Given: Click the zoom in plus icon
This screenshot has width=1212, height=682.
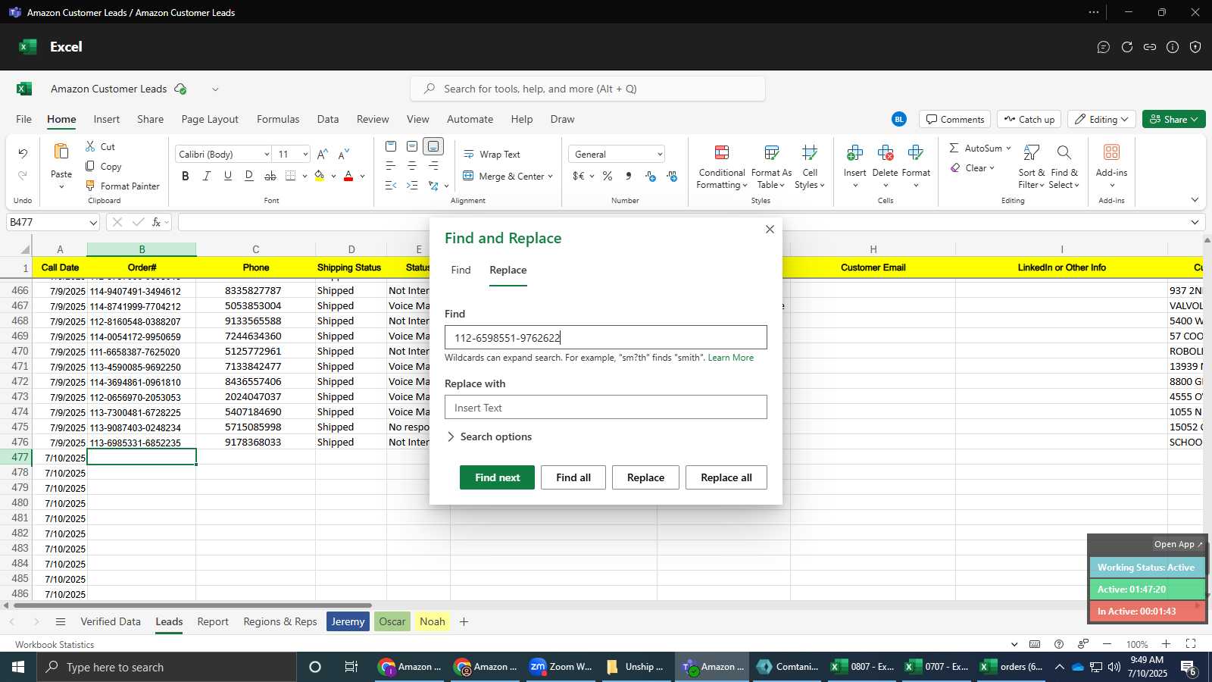Looking at the screenshot, I should pos(1167,644).
